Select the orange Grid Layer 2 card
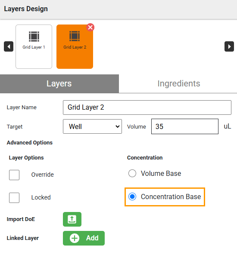Image resolution: width=237 pixels, height=258 pixels. pos(75,46)
